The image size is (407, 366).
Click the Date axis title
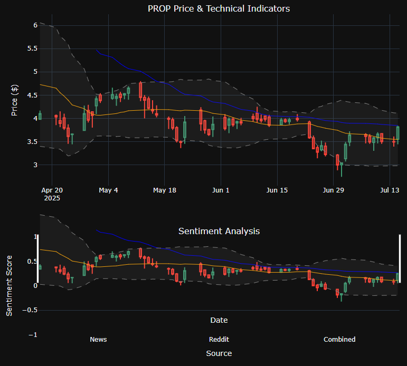(219, 320)
